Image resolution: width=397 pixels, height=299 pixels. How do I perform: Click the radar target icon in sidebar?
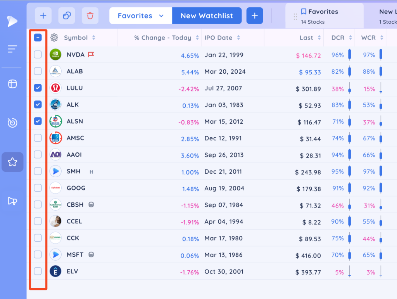[12, 123]
